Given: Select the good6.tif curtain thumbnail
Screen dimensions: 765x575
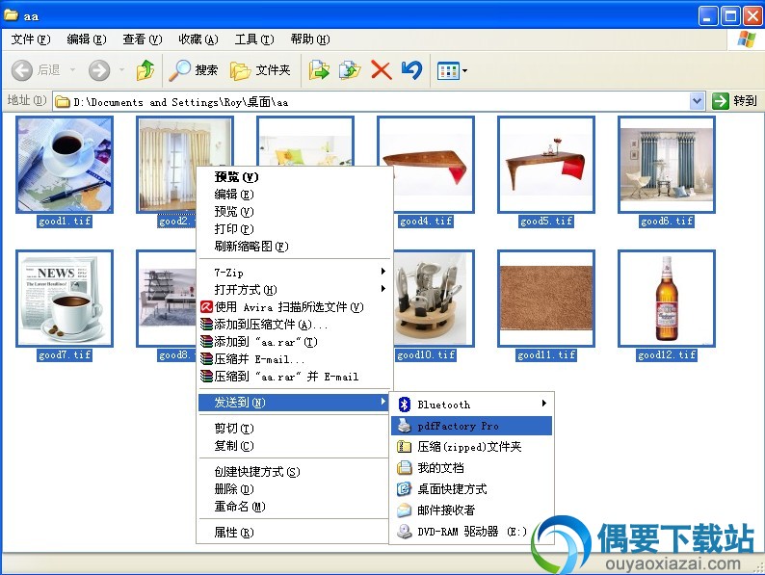Looking at the screenshot, I should coord(667,165).
